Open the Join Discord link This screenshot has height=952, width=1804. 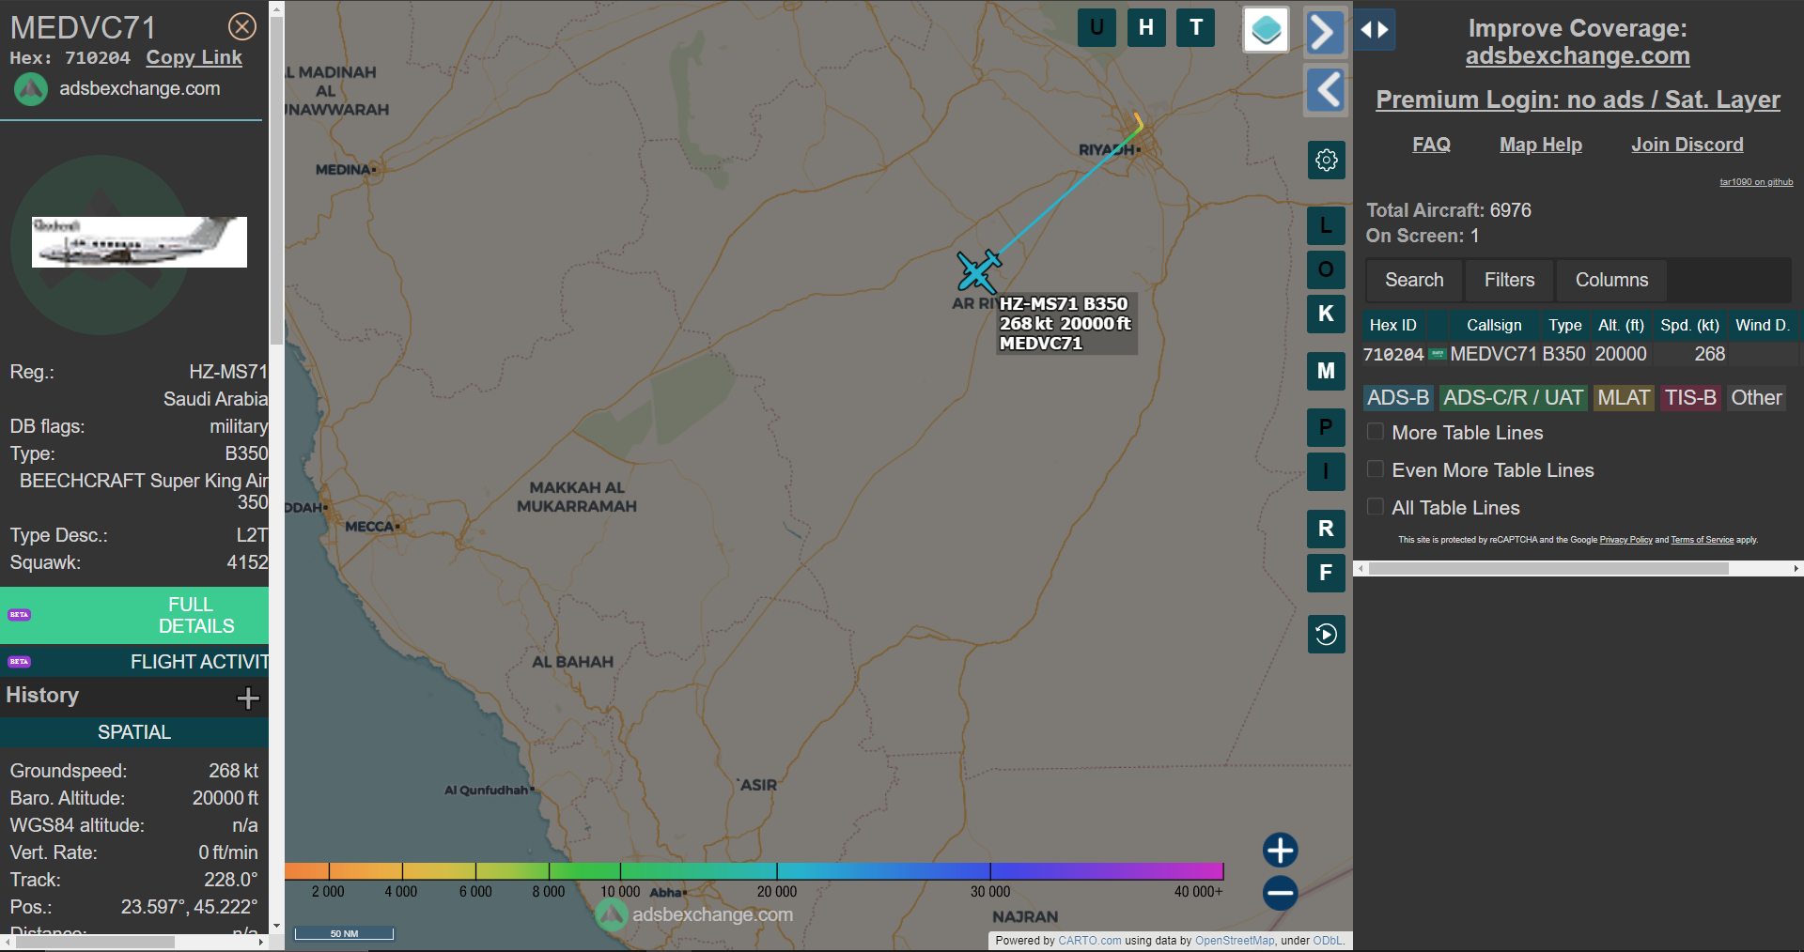[1687, 145]
